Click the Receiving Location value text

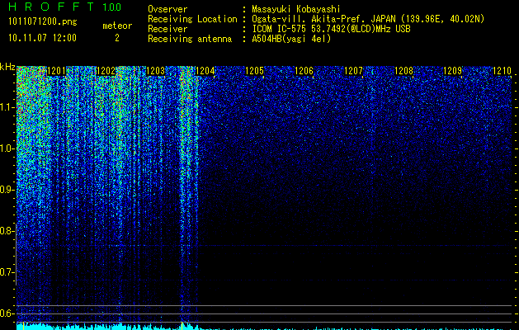(368, 19)
